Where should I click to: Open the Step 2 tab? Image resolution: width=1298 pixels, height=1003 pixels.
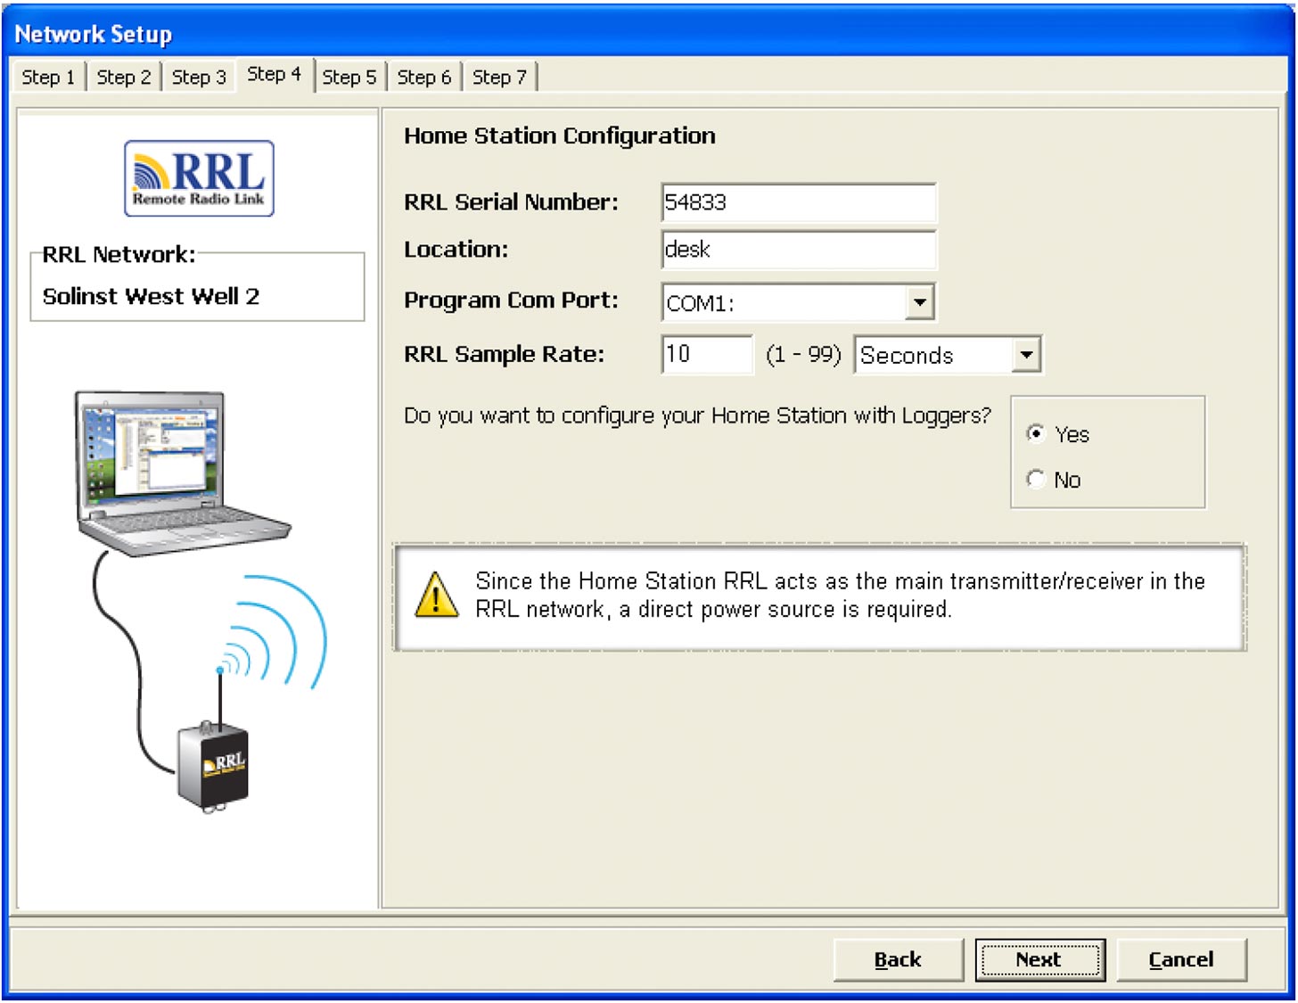[123, 77]
